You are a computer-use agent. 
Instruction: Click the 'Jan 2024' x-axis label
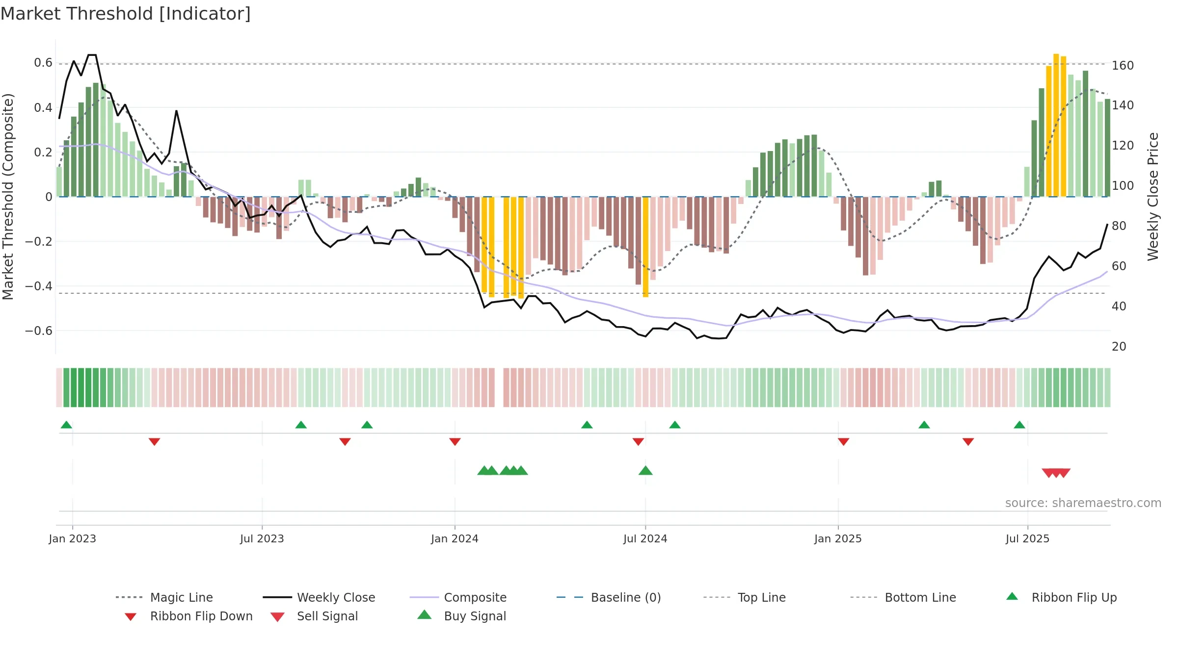[x=455, y=538]
